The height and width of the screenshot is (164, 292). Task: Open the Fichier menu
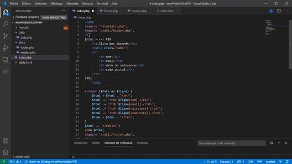(14, 3)
